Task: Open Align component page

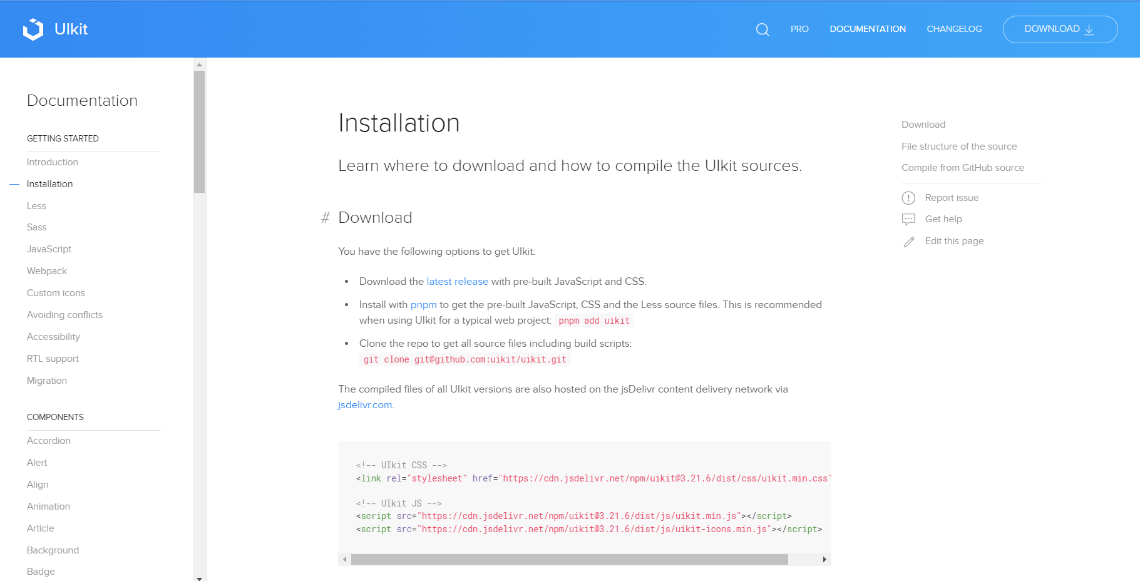Action: point(38,485)
